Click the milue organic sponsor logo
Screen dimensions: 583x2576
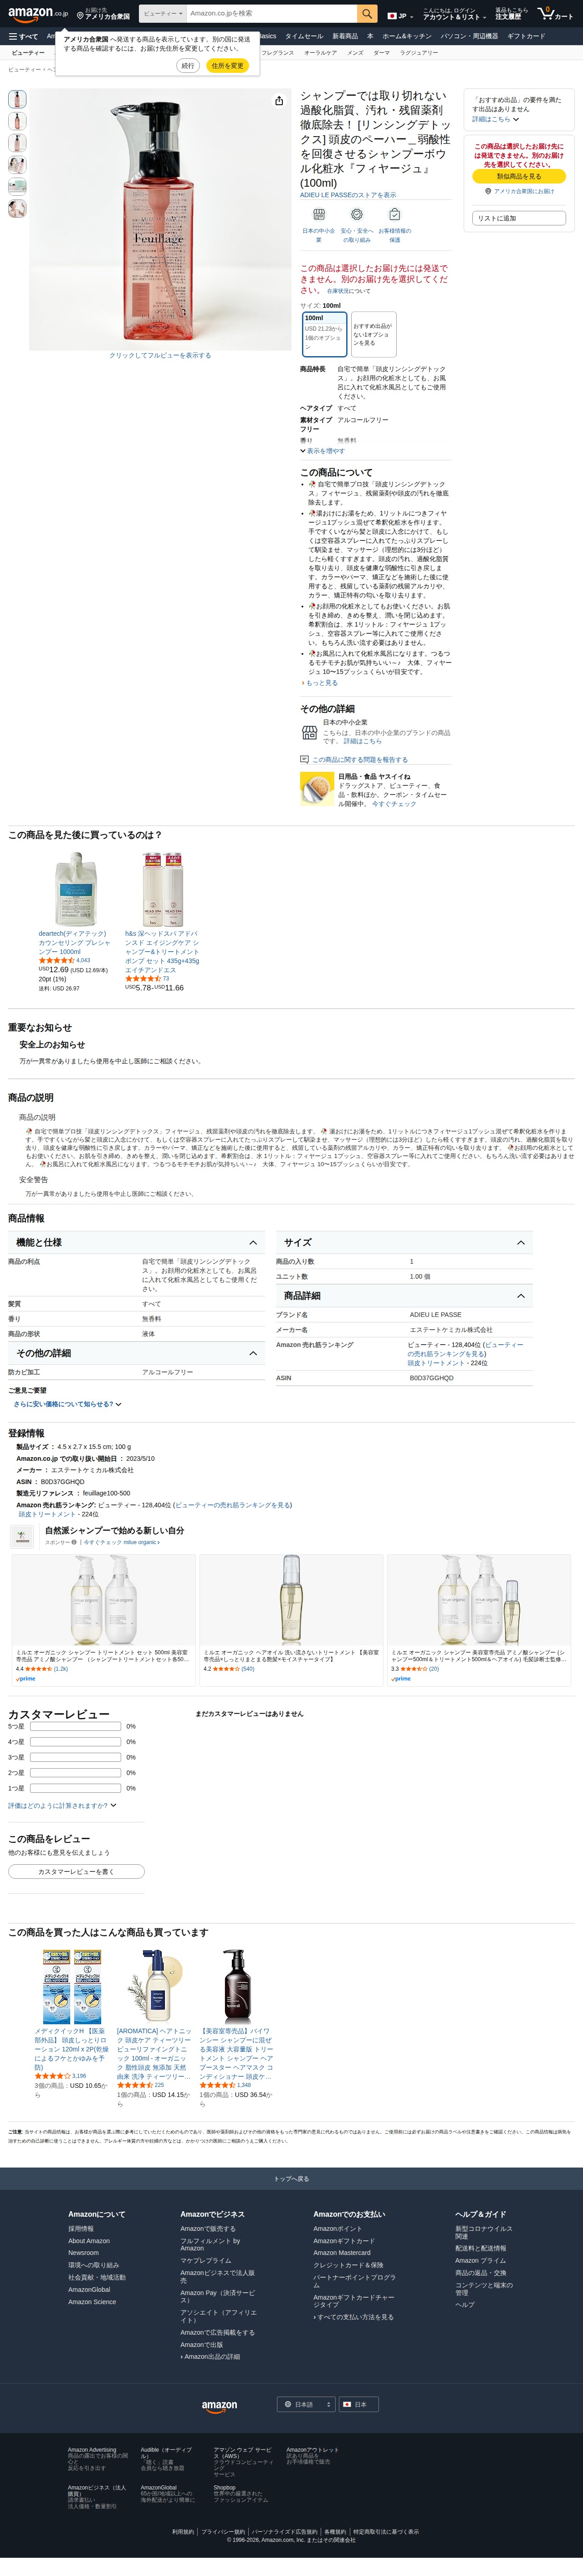tap(23, 1536)
